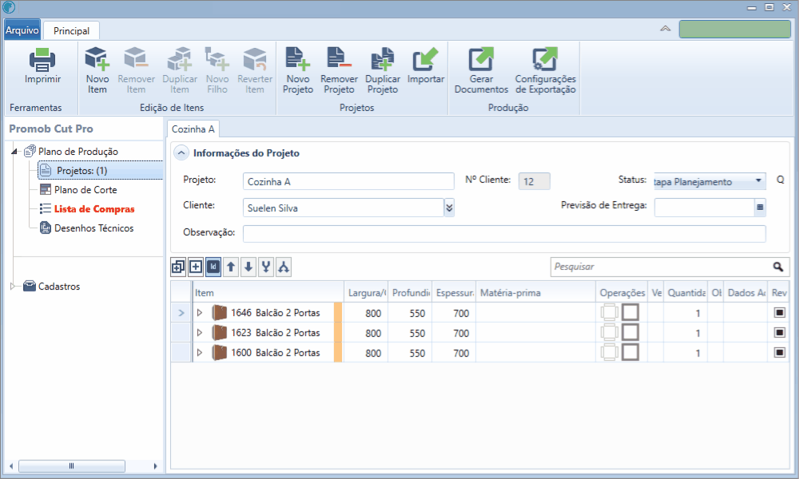Select the Cozinha A project tab
Image resolution: width=799 pixels, height=479 pixels.
tap(193, 129)
